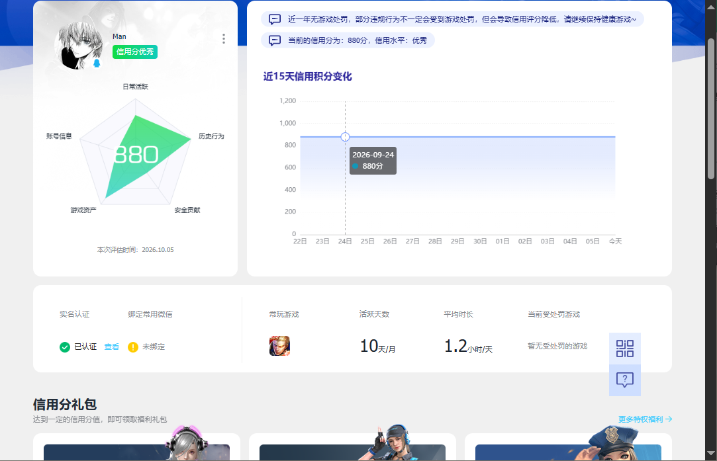This screenshot has height=461, width=717.
Task: Click the 22日 label on chart axis
Action: tap(300, 241)
